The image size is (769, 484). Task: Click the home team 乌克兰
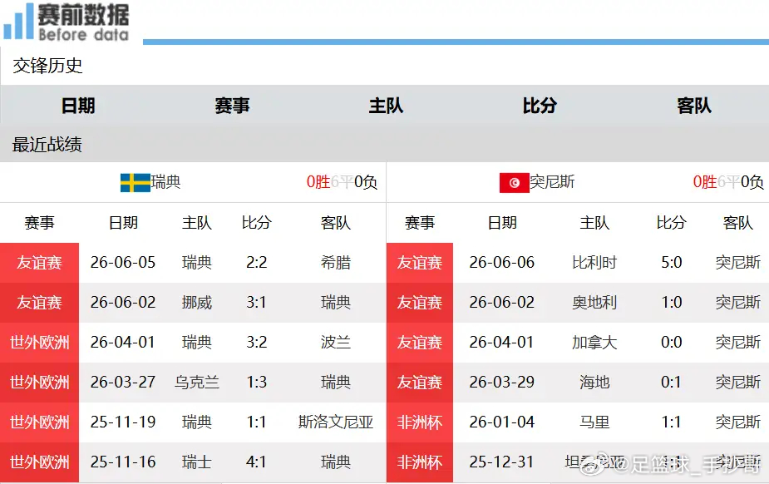pos(197,382)
